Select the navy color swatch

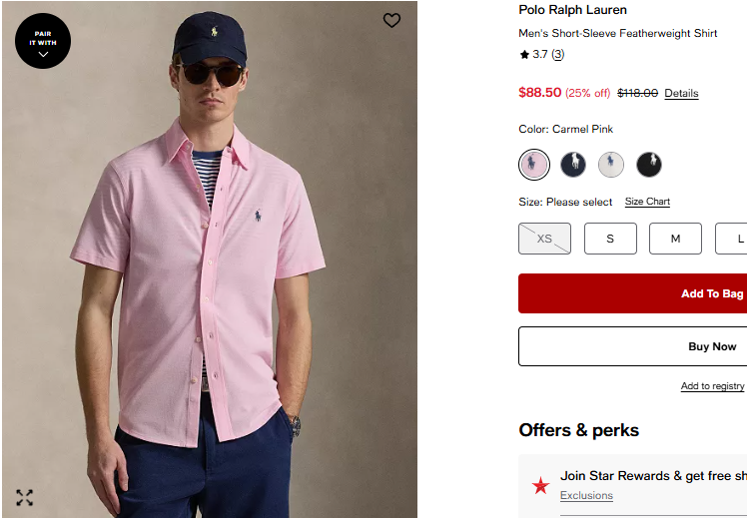click(x=572, y=165)
